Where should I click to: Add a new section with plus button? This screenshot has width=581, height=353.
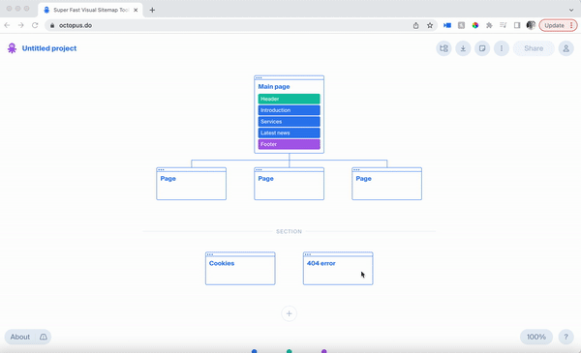tap(289, 313)
